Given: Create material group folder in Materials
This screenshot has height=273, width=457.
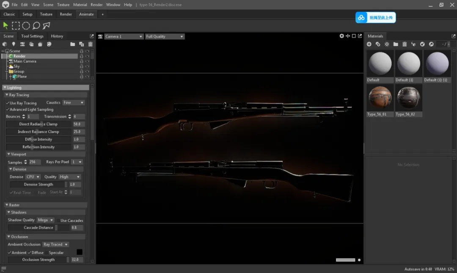Looking at the screenshot, I should [396, 44].
